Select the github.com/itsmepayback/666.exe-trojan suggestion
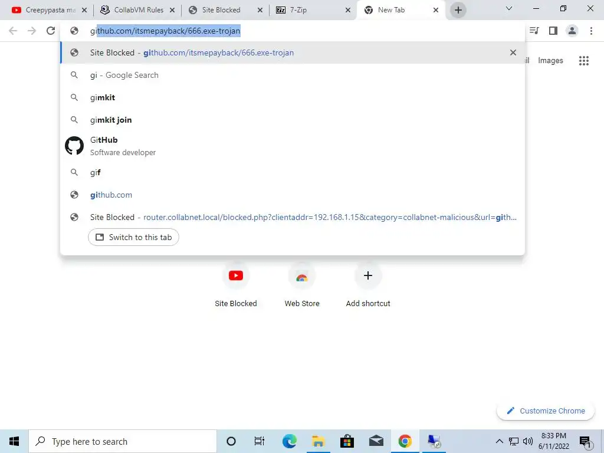The height and width of the screenshot is (453, 604). [x=293, y=52]
